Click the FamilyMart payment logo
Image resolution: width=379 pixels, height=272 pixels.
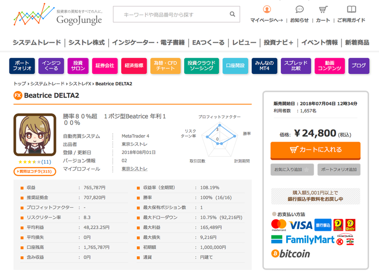303,240
